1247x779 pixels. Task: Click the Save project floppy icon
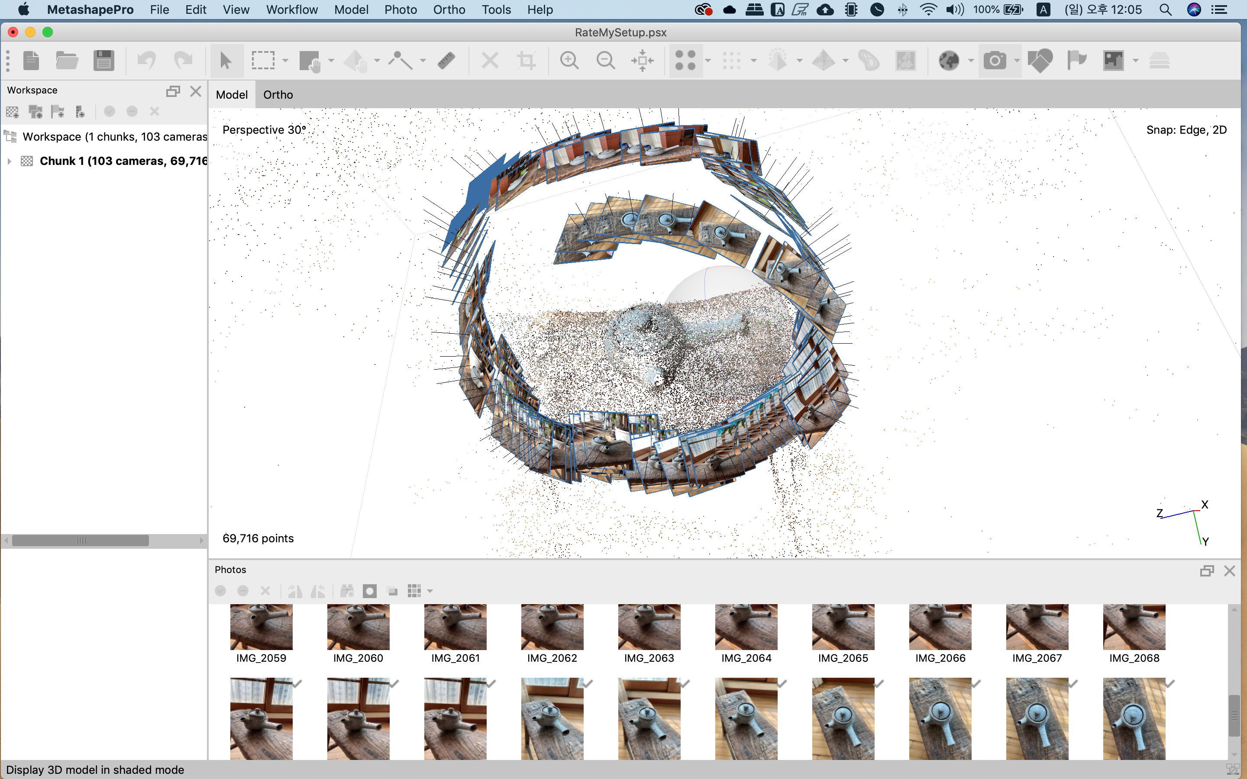pyautogui.click(x=103, y=61)
